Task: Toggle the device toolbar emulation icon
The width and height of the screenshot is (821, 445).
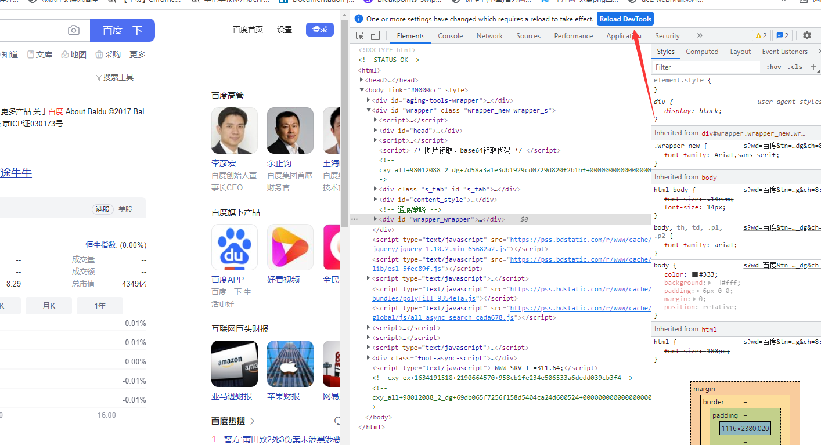Action: [x=375, y=35]
